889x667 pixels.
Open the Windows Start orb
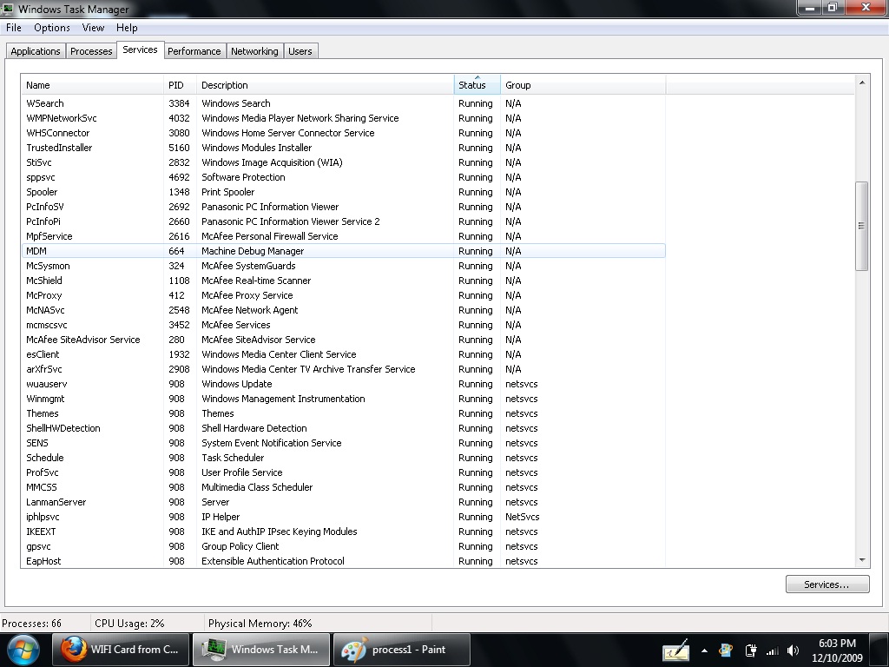click(x=23, y=650)
